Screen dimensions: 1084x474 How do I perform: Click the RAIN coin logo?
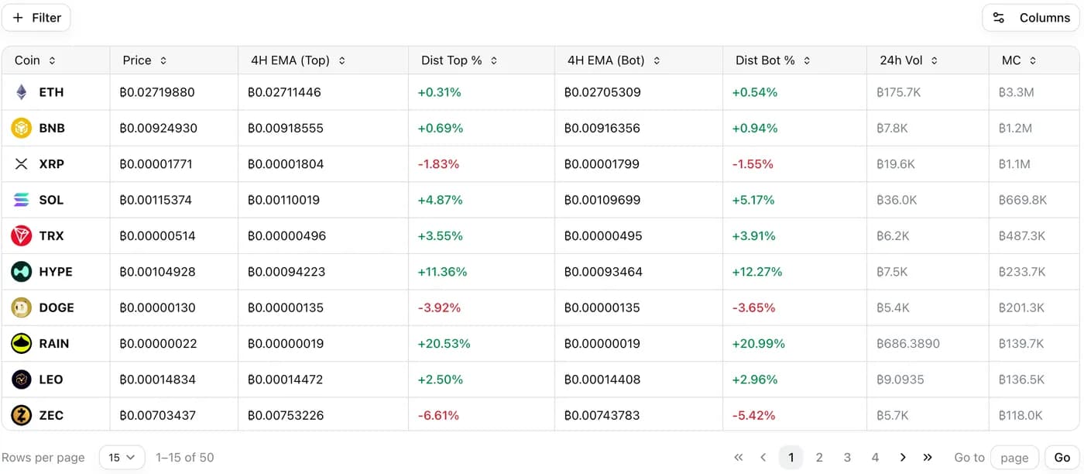[x=22, y=343]
